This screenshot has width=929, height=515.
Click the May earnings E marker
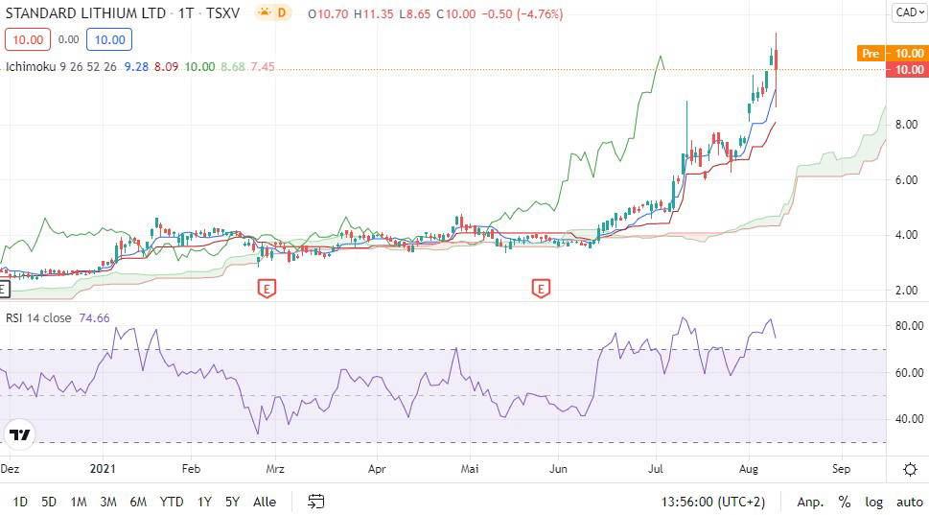click(541, 289)
